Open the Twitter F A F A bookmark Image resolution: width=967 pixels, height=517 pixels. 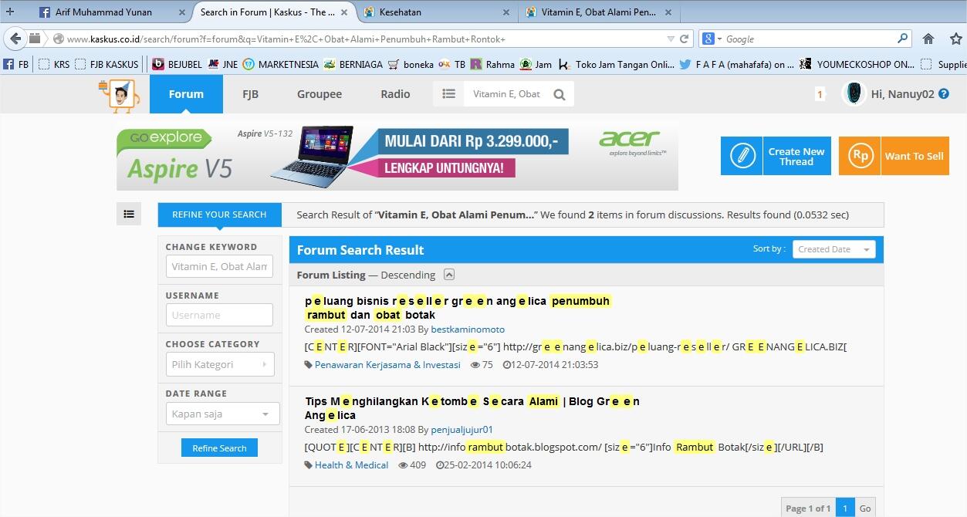pos(736,65)
